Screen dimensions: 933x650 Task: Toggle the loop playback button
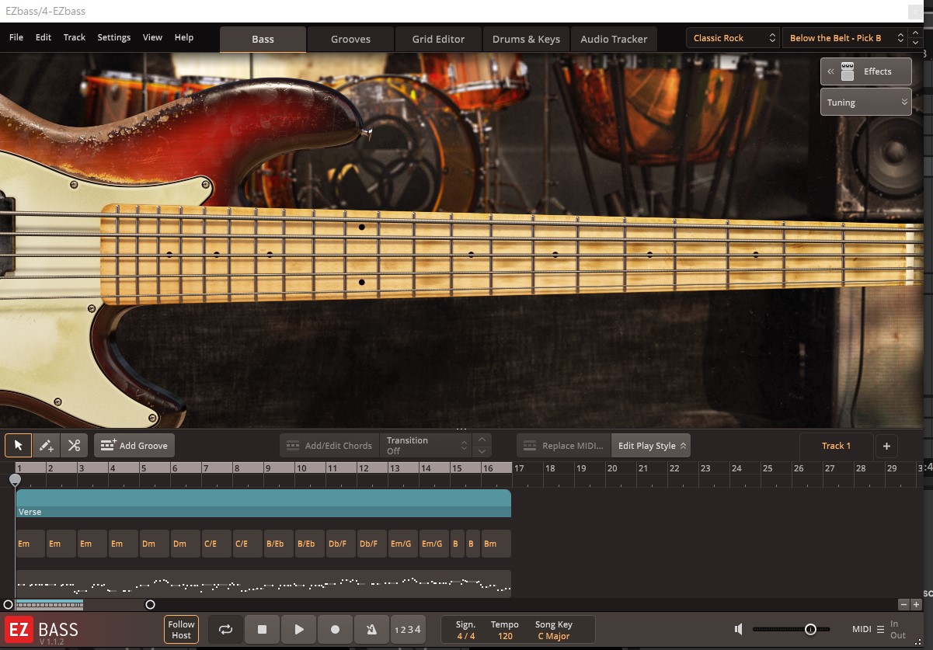point(225,630)
